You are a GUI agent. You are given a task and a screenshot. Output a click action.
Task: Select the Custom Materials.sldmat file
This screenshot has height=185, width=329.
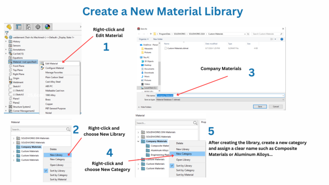[x=176, y=48]
